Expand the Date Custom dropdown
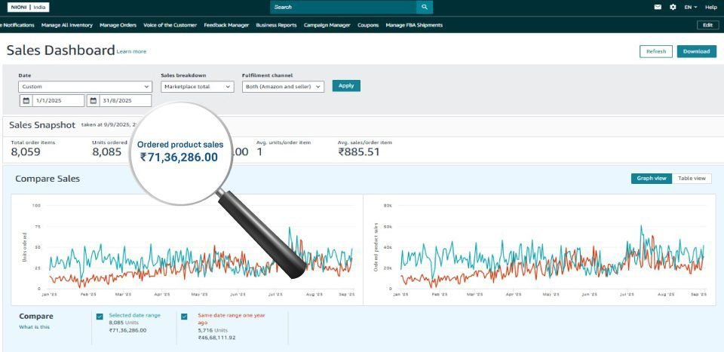The image size is (724, 352). pyautogui.click(x=85, y=87)
